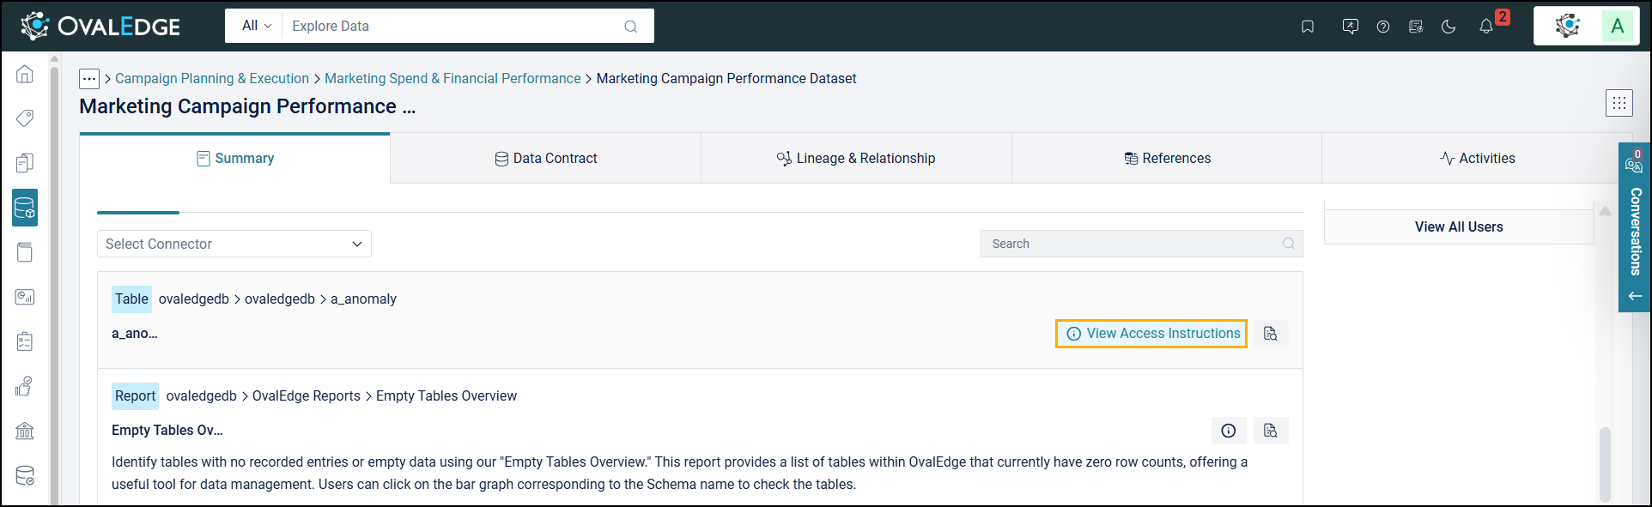
Task: Click the help question mark icon
Action: (1383, 27)
